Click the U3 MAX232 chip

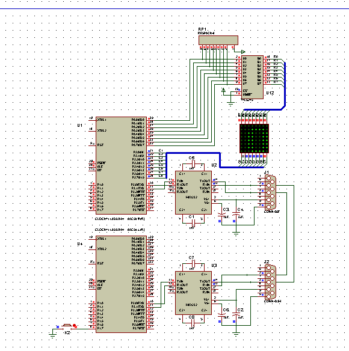(193, 293)
